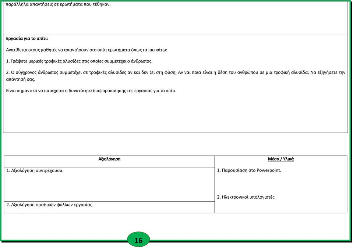
Task: Click the item '1. Παρουσίαση στο Powerpoint.'
Action: click(249, 170)
